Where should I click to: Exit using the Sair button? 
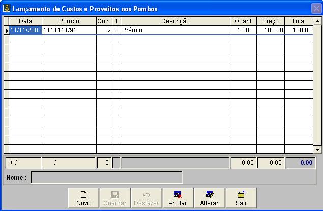tap(241, 198)
